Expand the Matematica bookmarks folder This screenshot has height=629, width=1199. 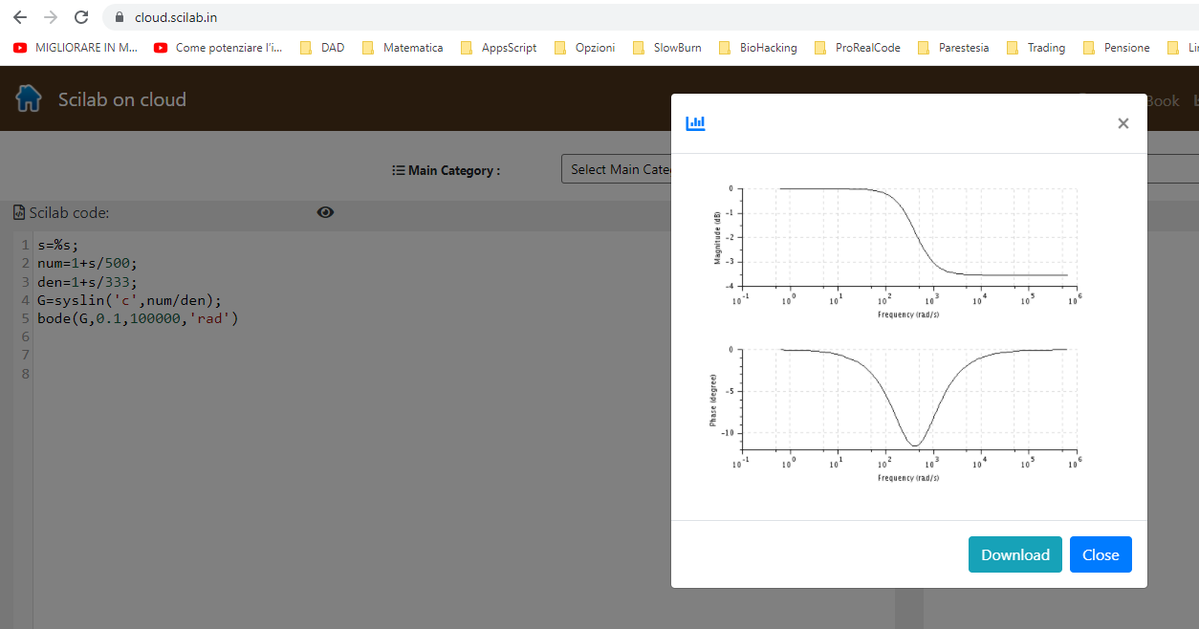coord(403,48)
